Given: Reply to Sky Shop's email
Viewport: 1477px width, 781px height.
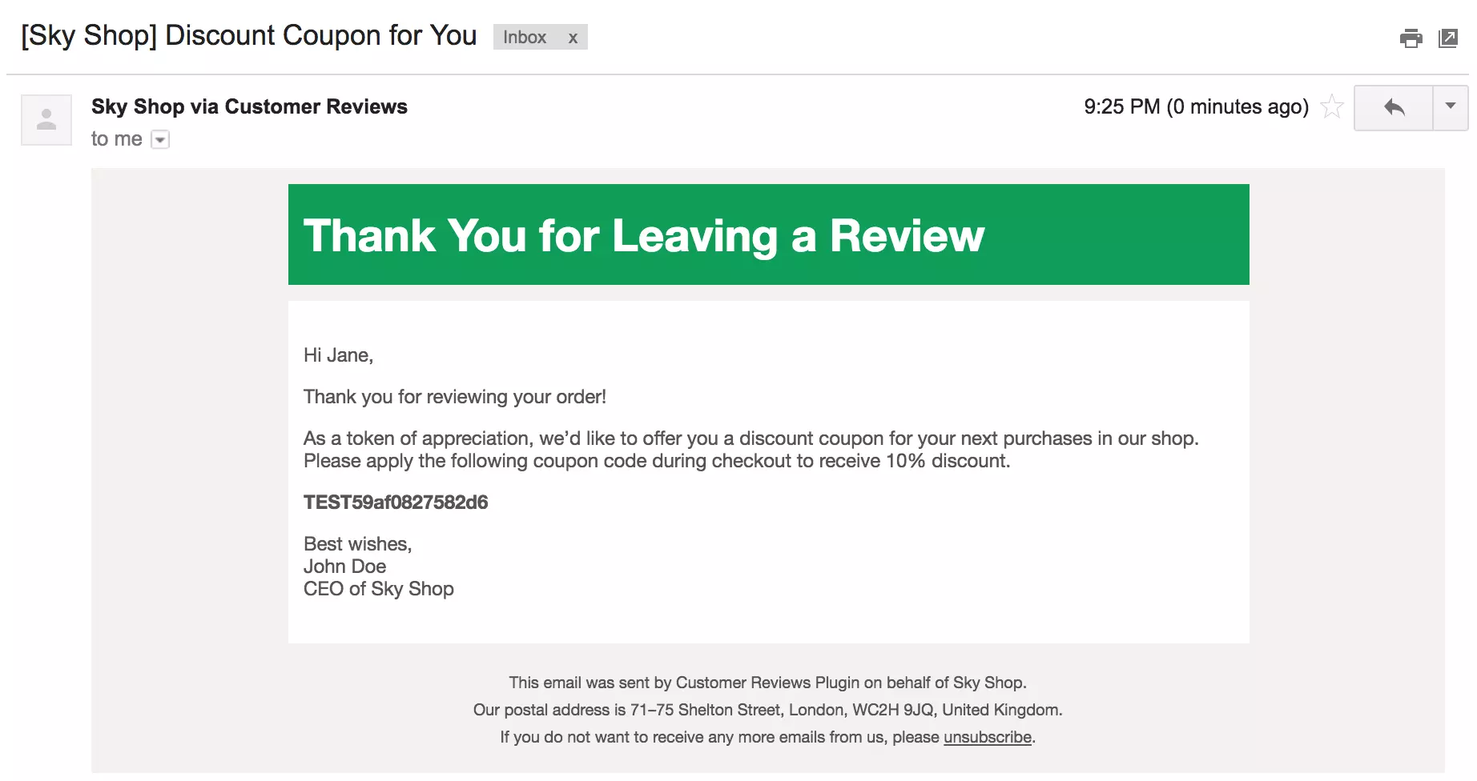Looking at the screenshot, I should tap(1394, 107).
